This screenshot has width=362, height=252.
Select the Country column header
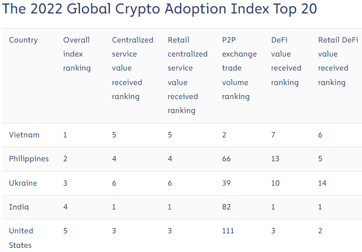tap(23, 40)
